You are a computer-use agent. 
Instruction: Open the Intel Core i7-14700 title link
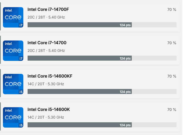pyautogui.click(x=47, y=43)
